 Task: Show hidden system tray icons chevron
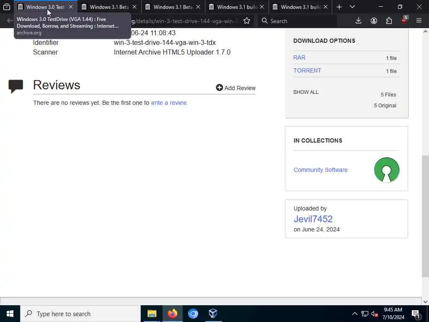[354, 314]
